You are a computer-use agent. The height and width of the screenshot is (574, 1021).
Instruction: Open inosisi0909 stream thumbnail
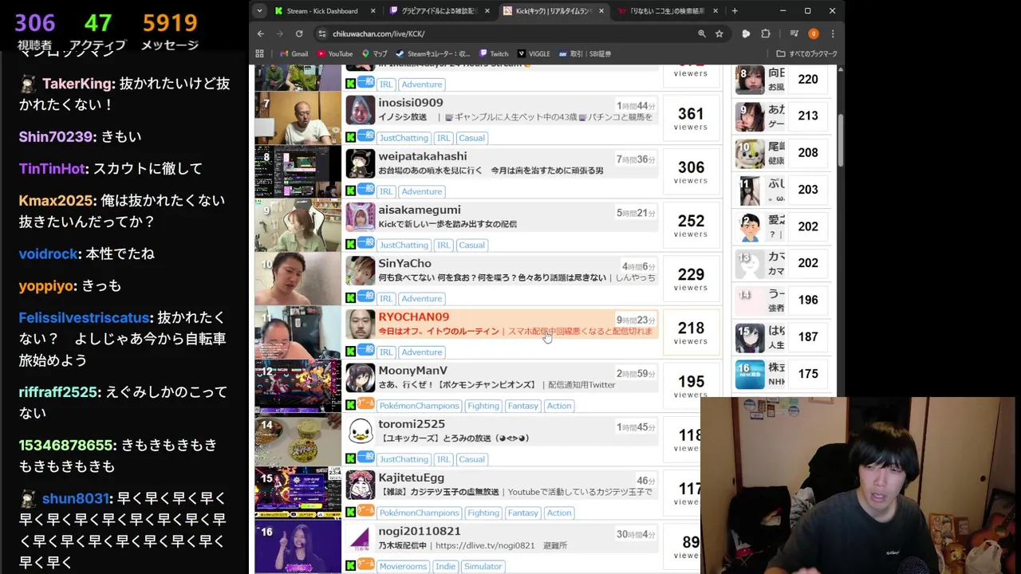tap(298, 118)
